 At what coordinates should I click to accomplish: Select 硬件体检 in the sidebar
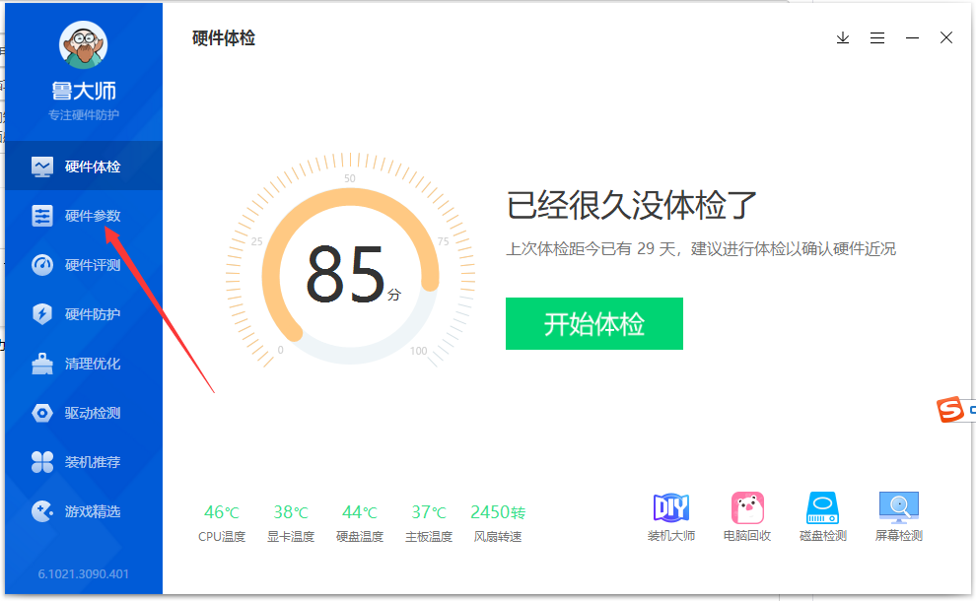(x=83, y=167)
